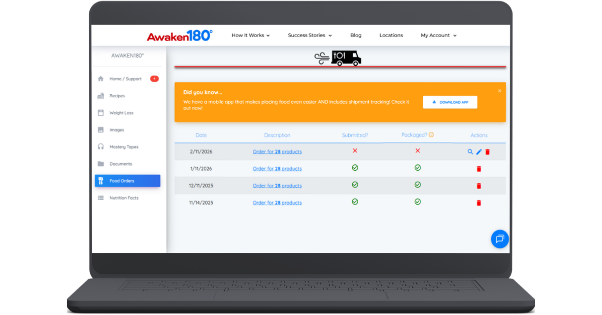Click the food truck icon
This screenshot has height=315, width=602.
(338, 58)
